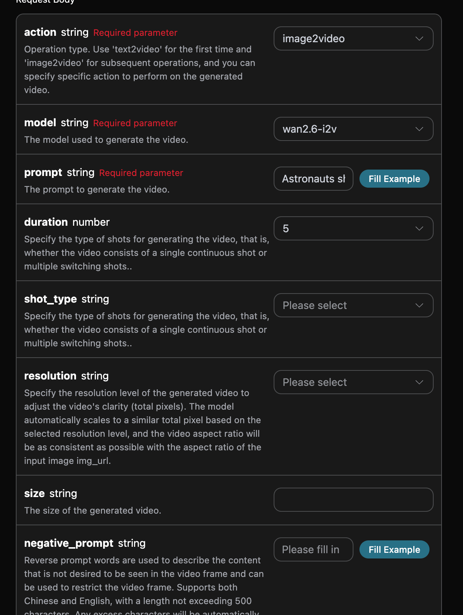Click the chevron arrow in the action dropdown
Screen dimensions: 463x615
coord(419,38)
